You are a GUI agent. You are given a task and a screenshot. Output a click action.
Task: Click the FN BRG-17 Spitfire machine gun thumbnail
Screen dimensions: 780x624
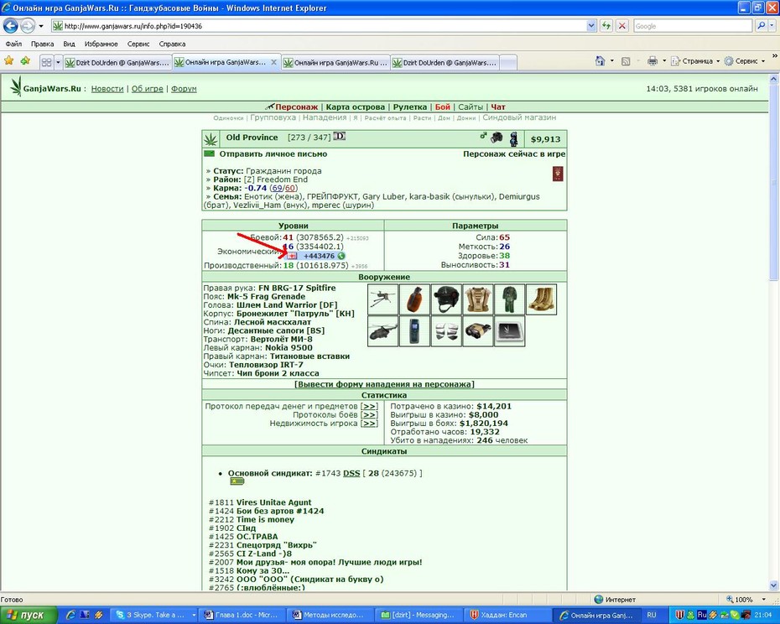pos(383,299)
